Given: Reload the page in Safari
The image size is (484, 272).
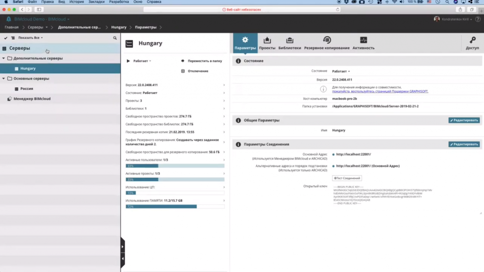Looking at the screenshot, I should tap(337, 9).
